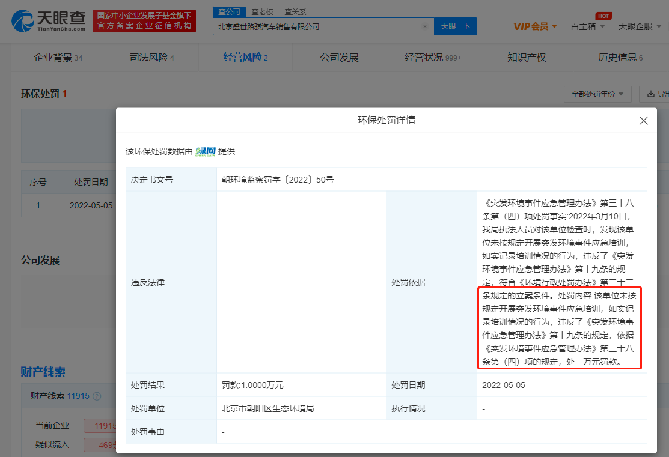
Task: Close the 环保处罚详情 dialog
Action: point(644,121)
